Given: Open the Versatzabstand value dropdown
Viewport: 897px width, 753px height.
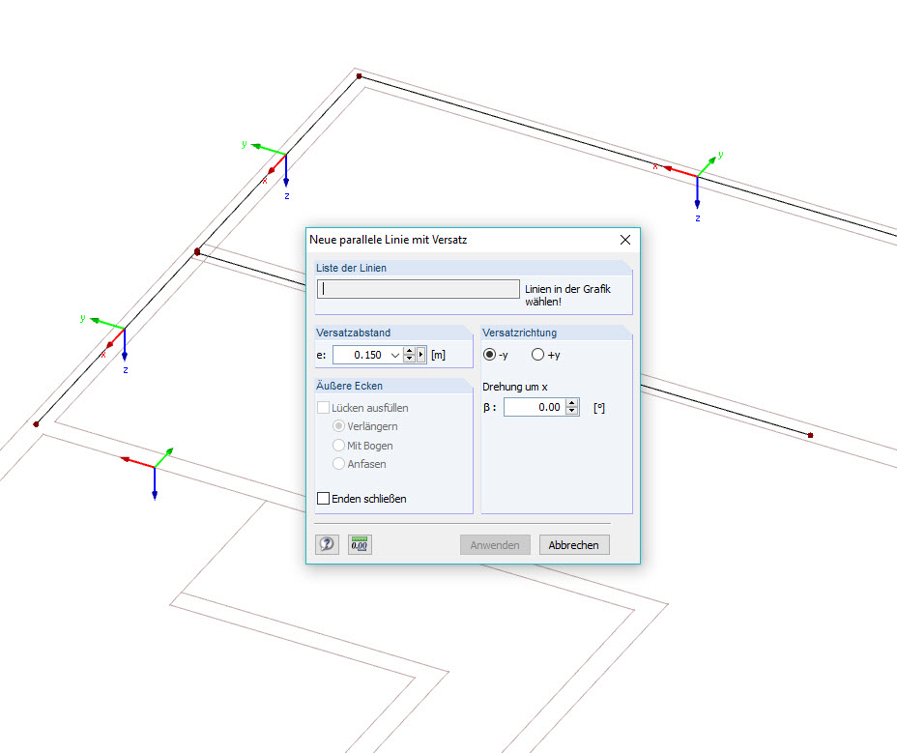Looking at the screenshot, I should tap(394, 355).
